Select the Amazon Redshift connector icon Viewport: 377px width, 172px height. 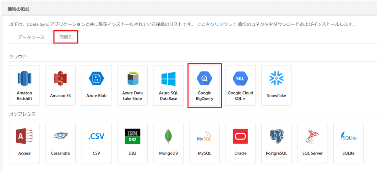point(25,78)
